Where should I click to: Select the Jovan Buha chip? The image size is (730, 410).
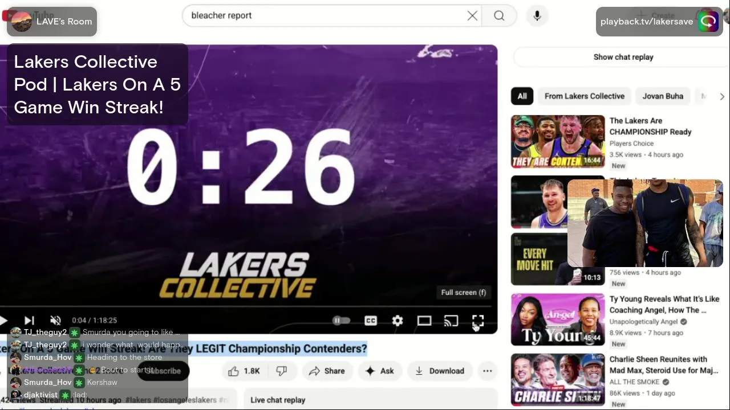click(663, 96)
